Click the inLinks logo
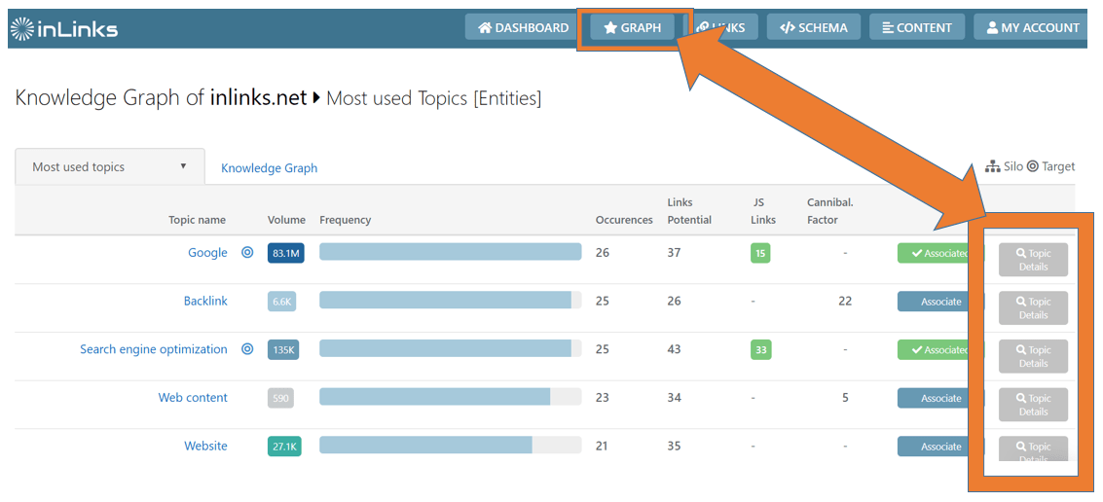 tap(64, 29)
